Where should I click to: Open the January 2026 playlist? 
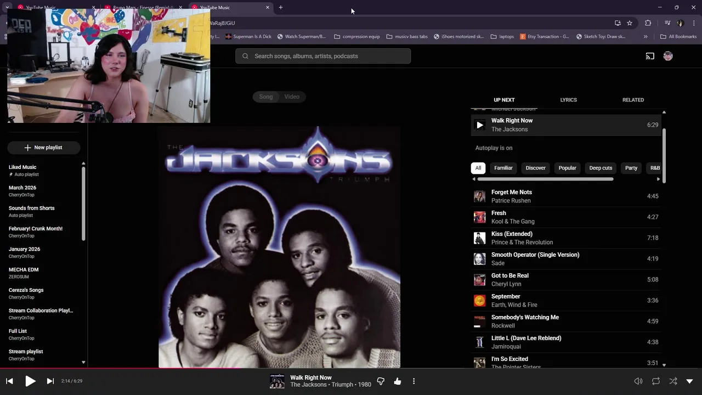click(x=41, y=252)
